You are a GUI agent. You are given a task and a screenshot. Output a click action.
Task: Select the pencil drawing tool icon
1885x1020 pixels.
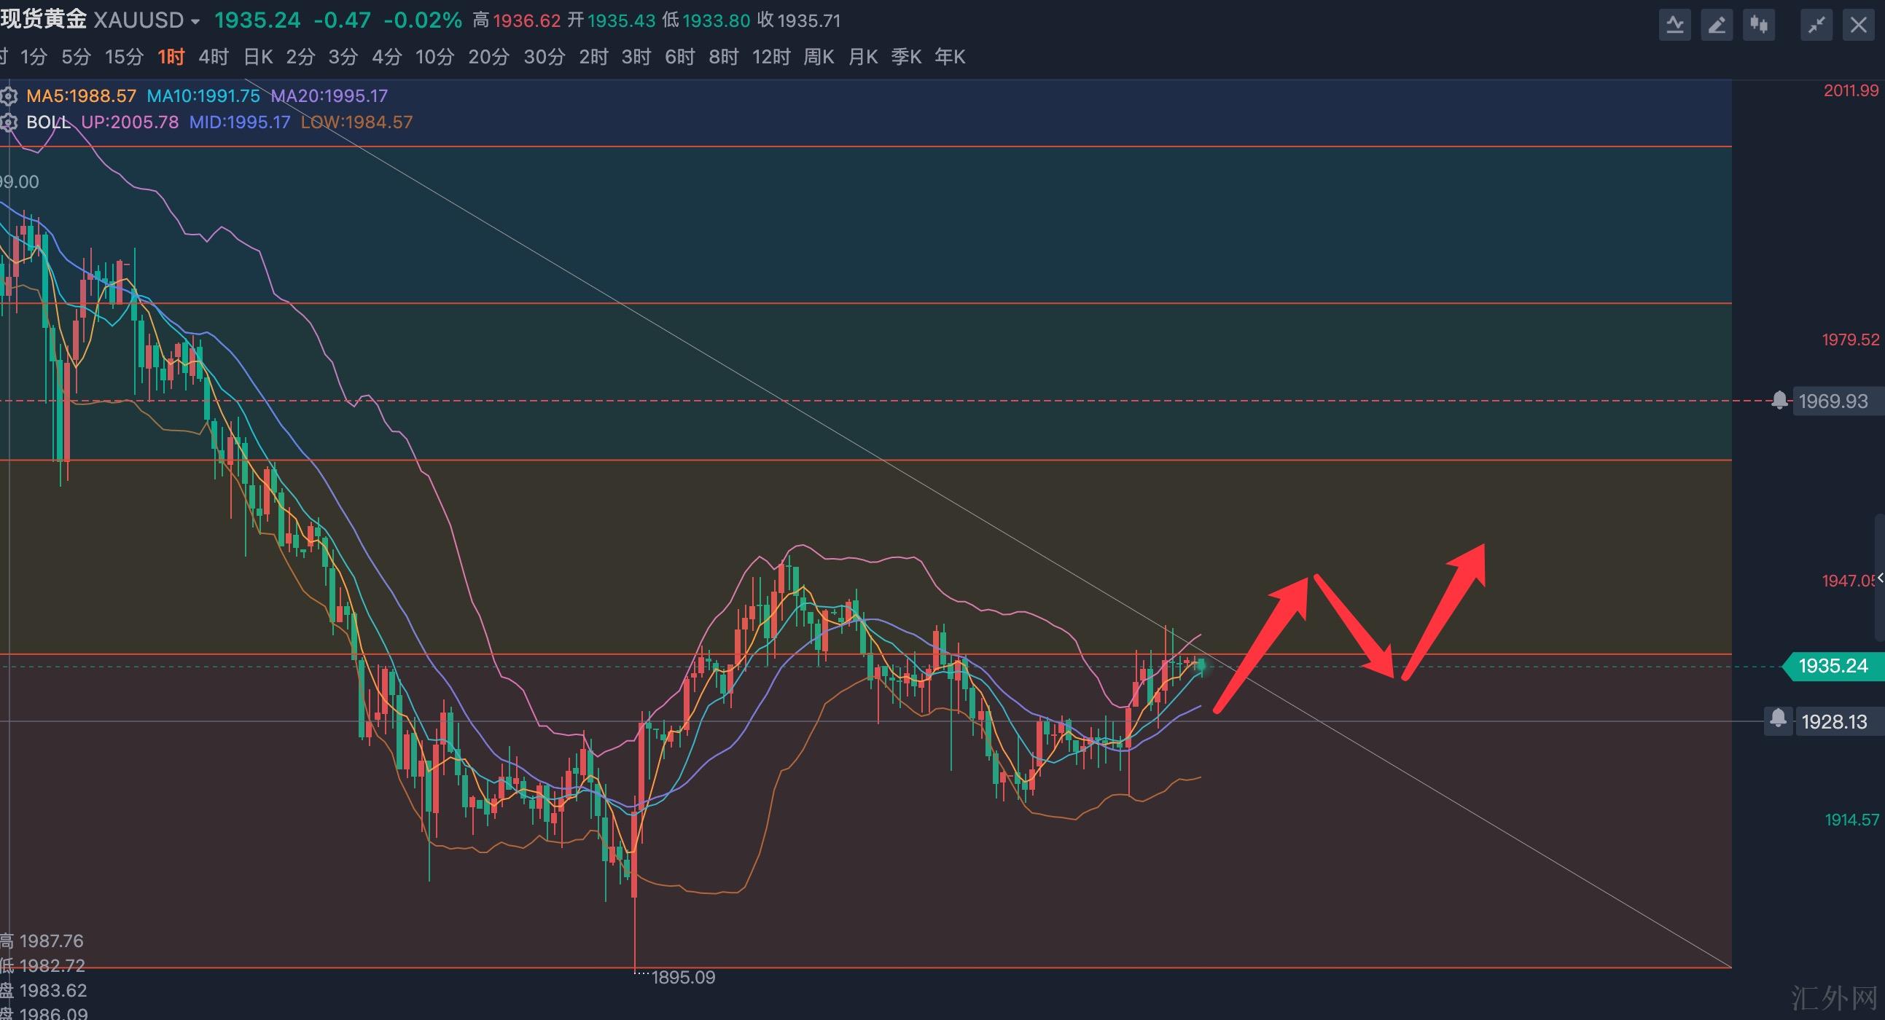pyautogui.click(x=1717, y=26)
